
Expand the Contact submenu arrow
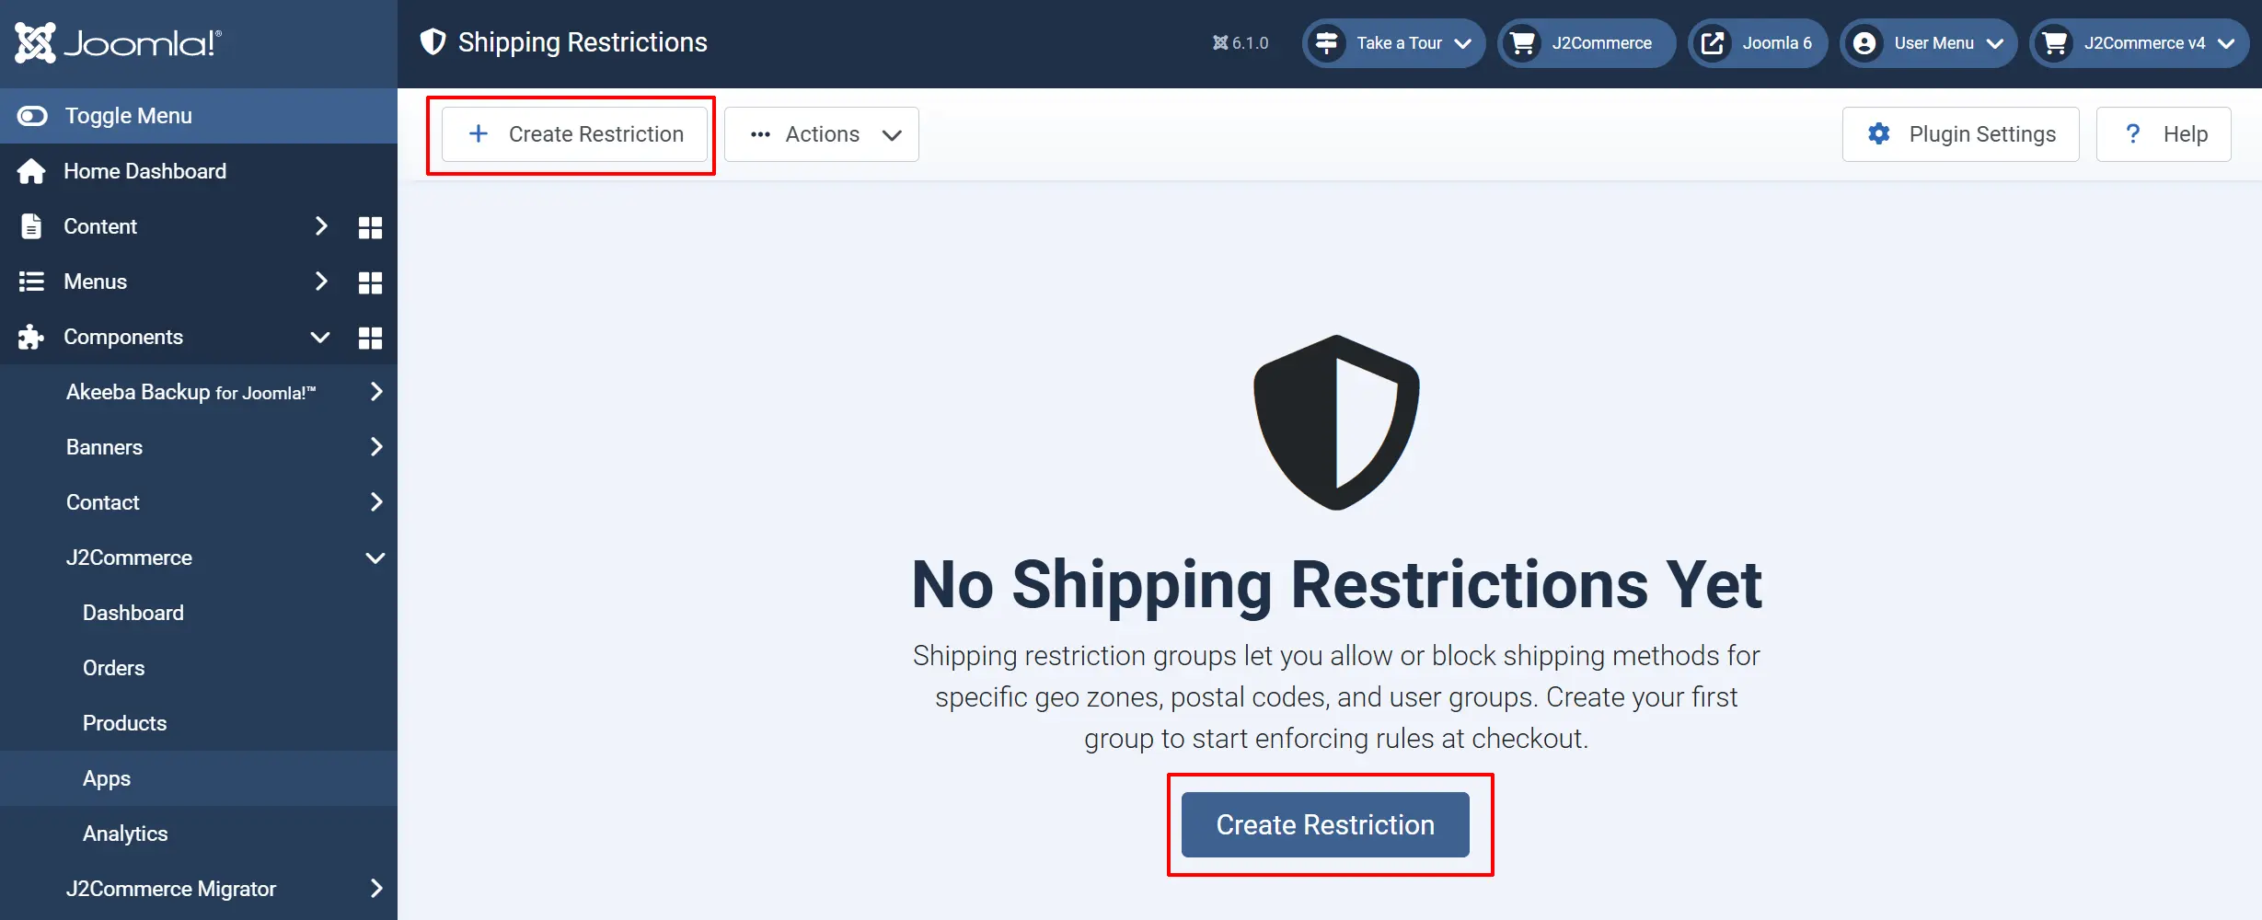point(376,502)
